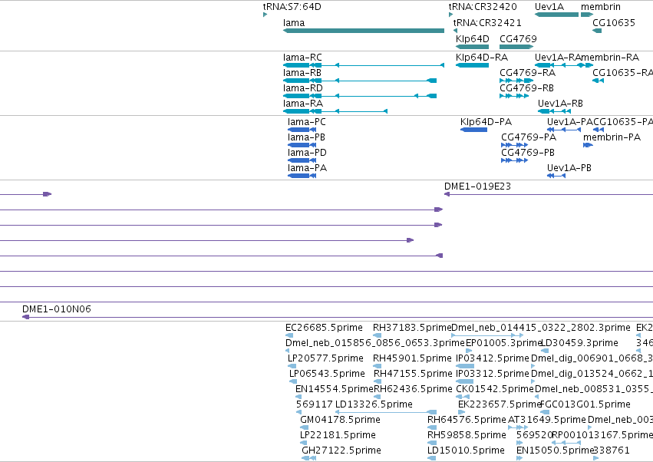653x462 pixels.
Task: Click the membrin gene label
Action: tap(601, 7)
